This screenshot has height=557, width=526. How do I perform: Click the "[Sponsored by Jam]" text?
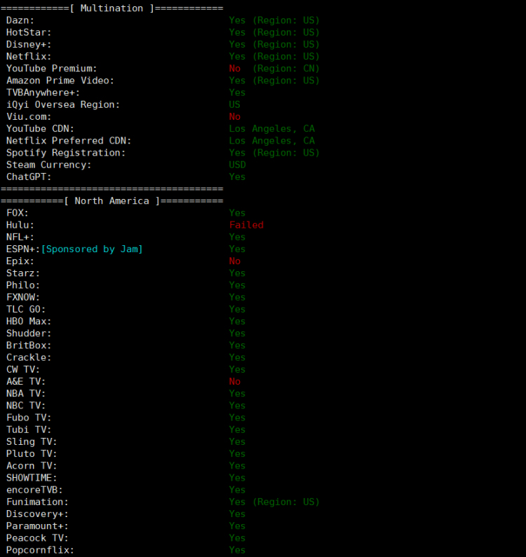[x=92, y=249]
